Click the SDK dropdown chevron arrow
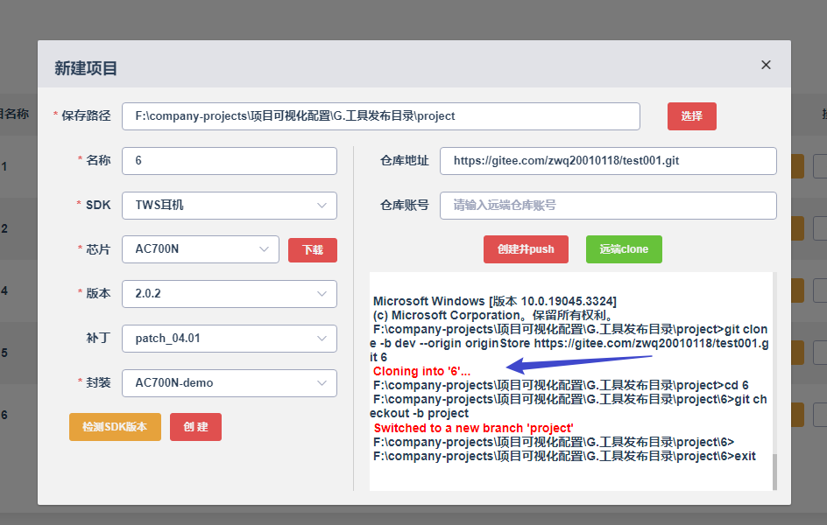This screenshot has width=827, height=525. tap(322, 206)
